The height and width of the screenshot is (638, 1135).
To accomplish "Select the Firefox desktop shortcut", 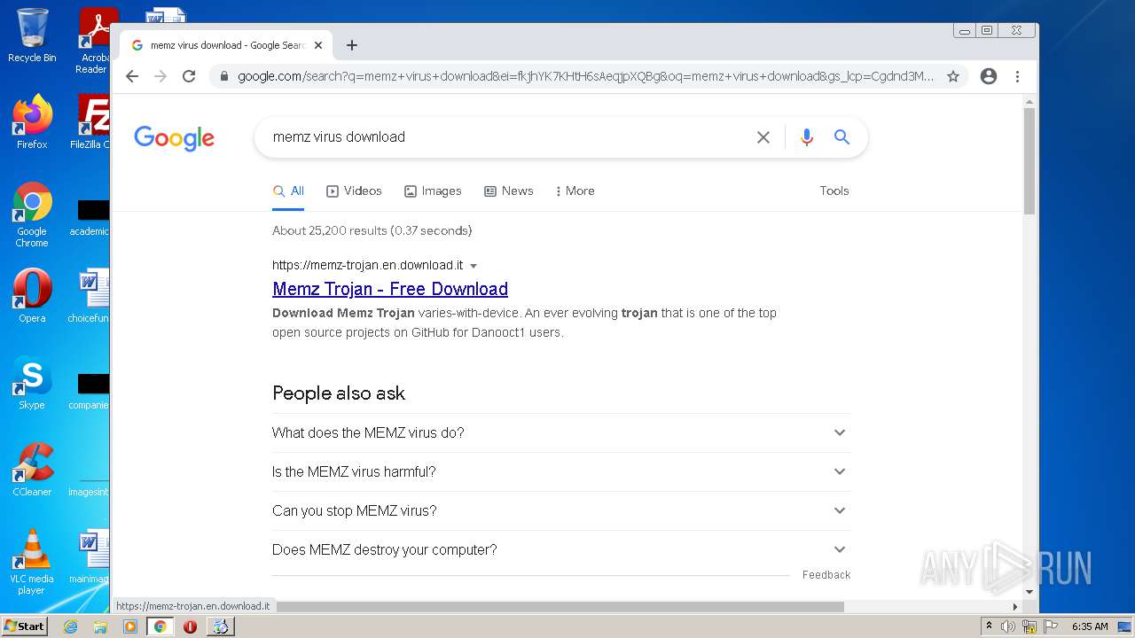I will 32,122.
